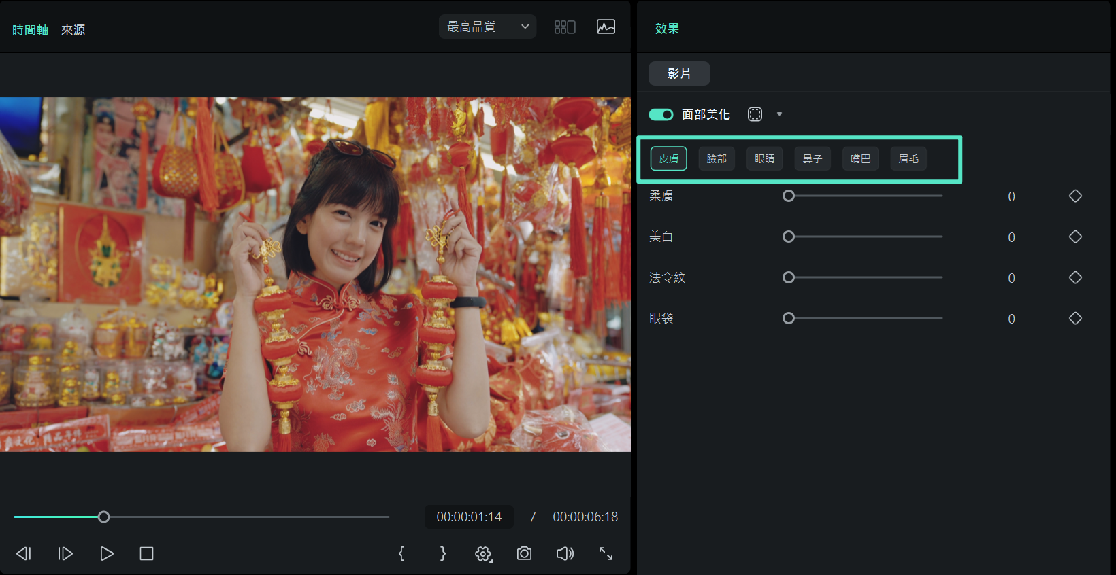Viewport: 1116px width, 575px height.
Task: Open fullscreen preview expand icon
Action: [x=606, y=554]
